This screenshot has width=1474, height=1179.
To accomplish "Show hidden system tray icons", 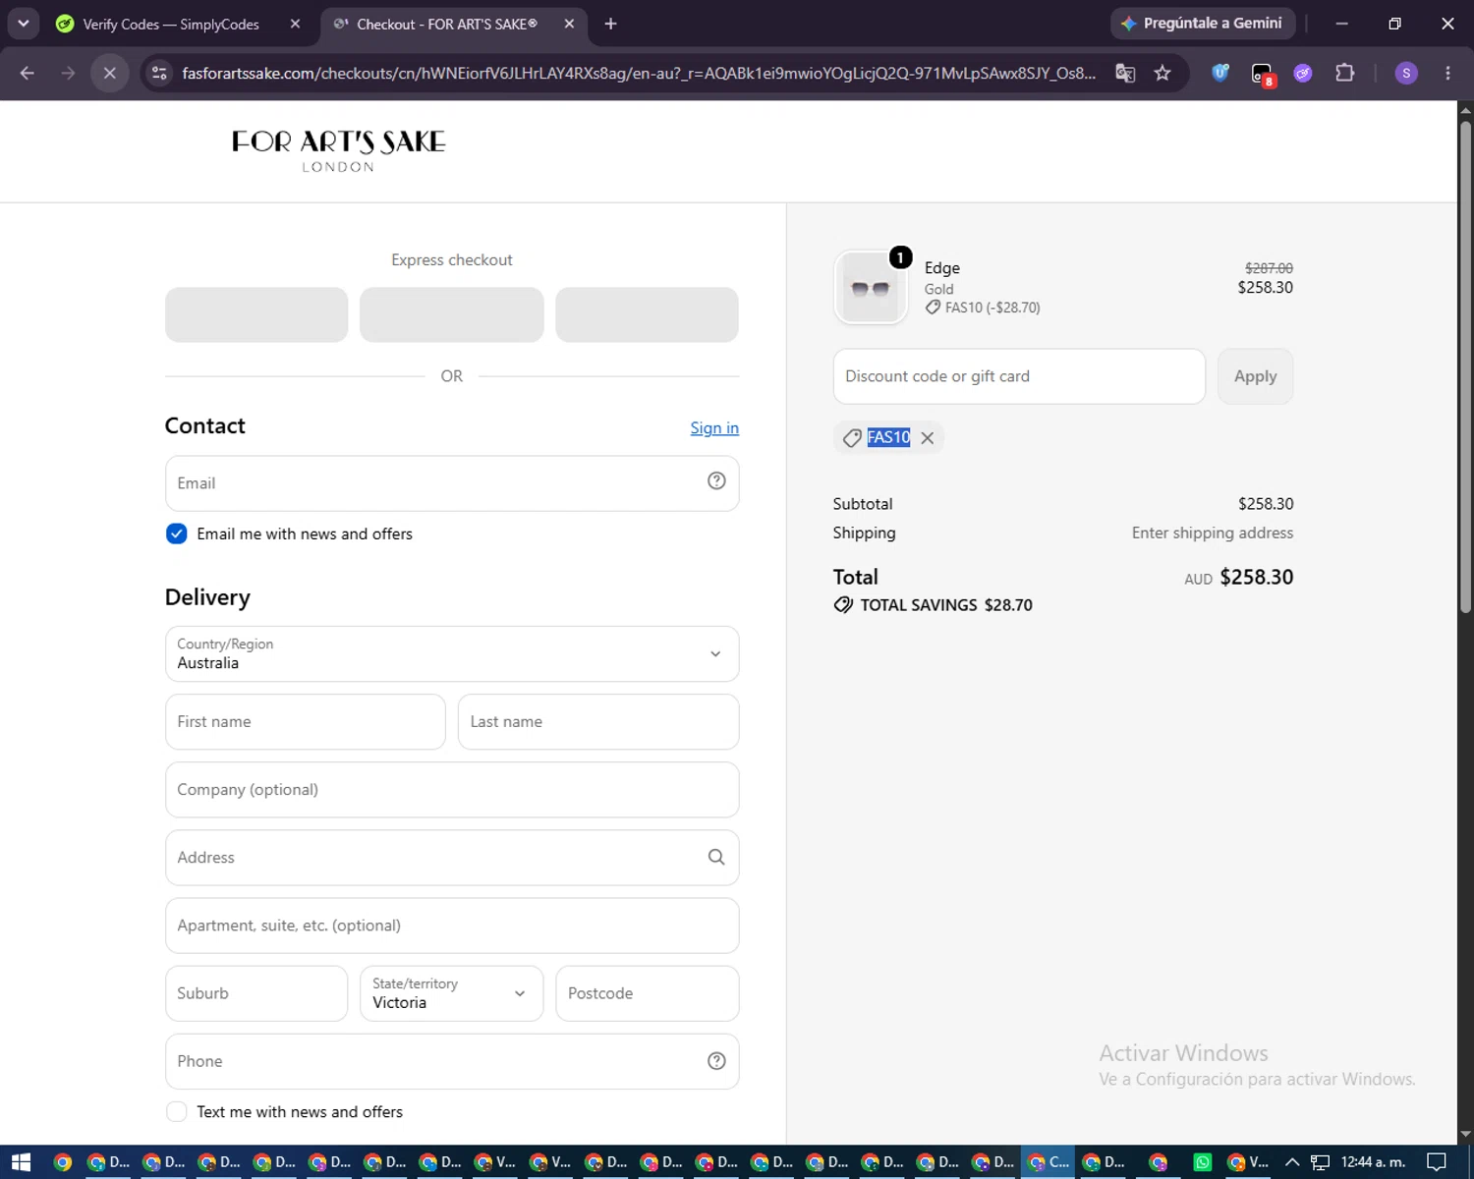I will (1292, 1162).
